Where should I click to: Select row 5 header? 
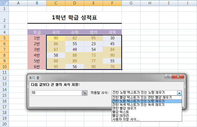pyautogui.click(x=5, y=38)
